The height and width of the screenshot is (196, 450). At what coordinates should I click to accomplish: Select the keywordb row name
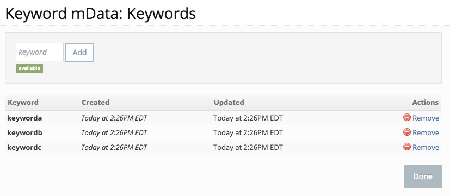tap(24, 132)
